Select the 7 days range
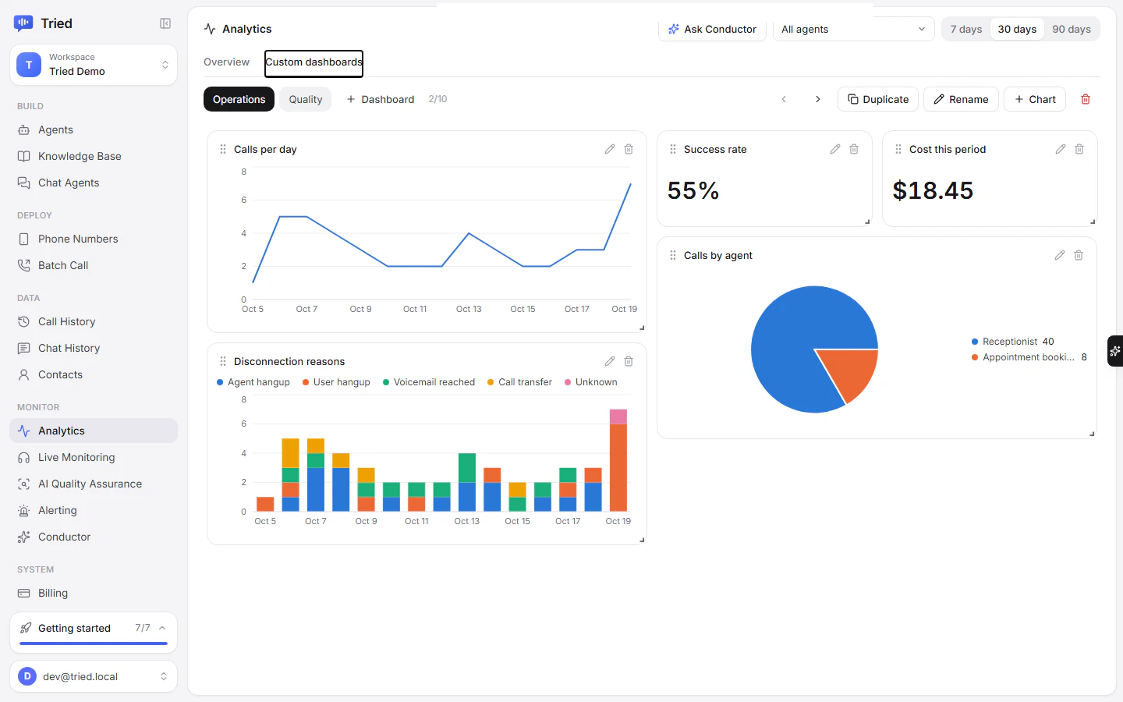The image size is (1123, 702). coord(966,29)
